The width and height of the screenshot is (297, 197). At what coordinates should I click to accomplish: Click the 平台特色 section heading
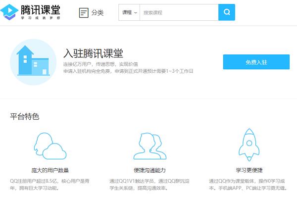point(25,116)
